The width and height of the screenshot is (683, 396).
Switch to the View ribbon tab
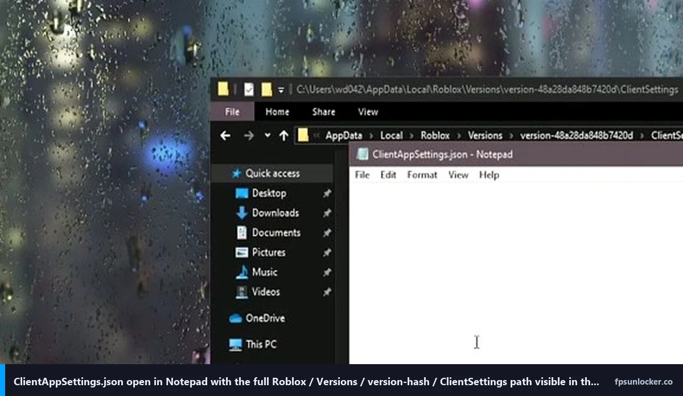[x=368, y=112]
